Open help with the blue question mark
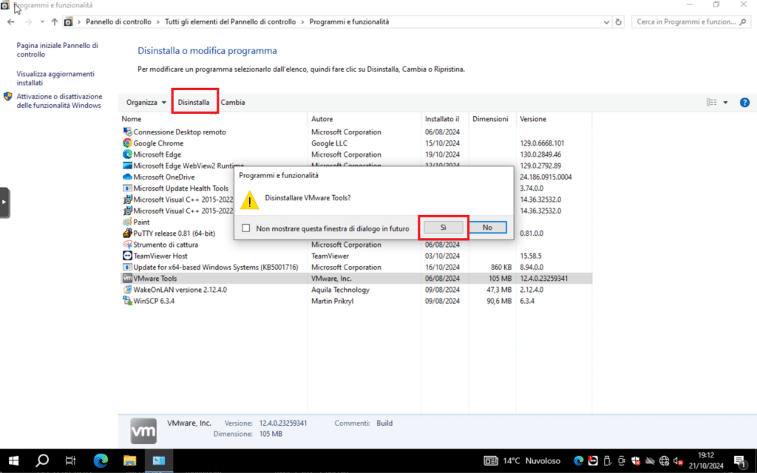This screenshot has width=757, height=473. [744, 102]
